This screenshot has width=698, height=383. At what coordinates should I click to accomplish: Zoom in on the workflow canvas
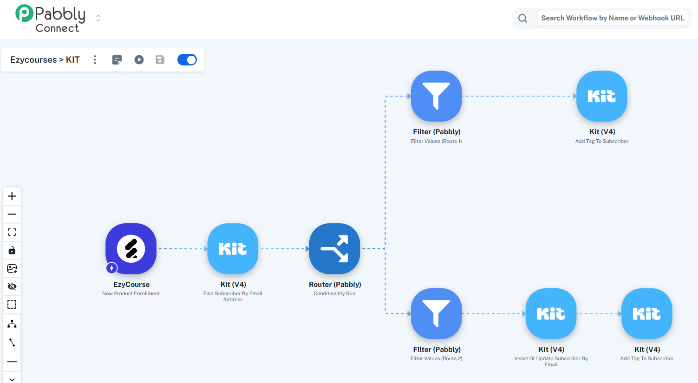coord(12,196)
